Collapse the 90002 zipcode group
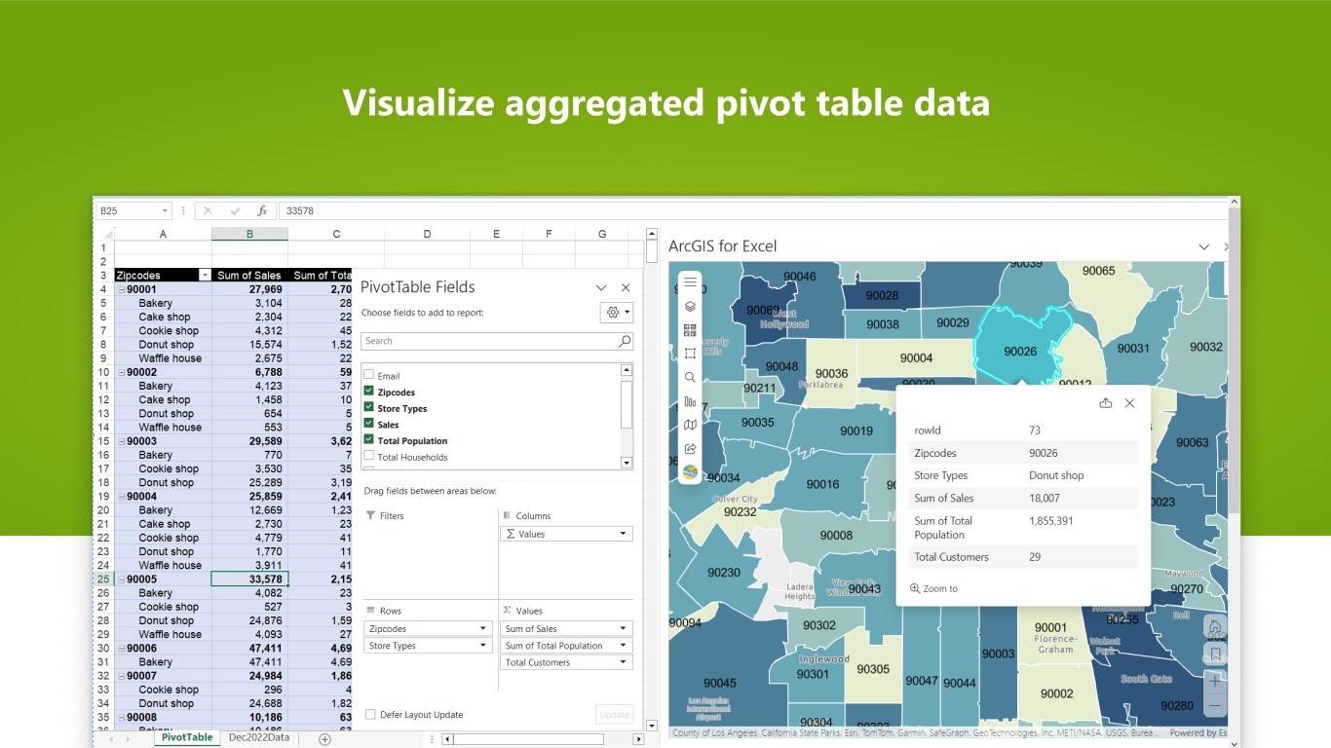Viewport: 1331px width, 748px height. tap(122, 372)
